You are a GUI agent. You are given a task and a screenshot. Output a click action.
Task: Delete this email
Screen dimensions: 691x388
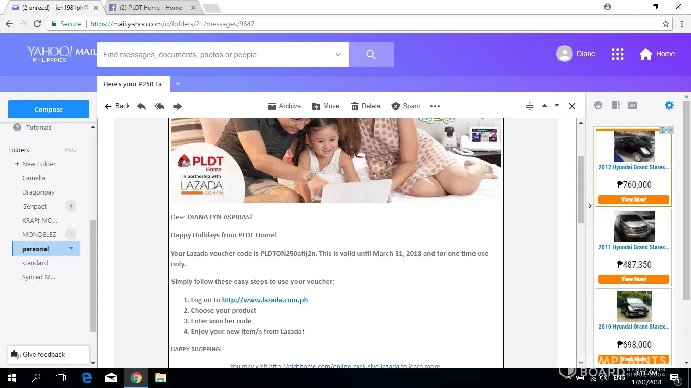[365, 106]
